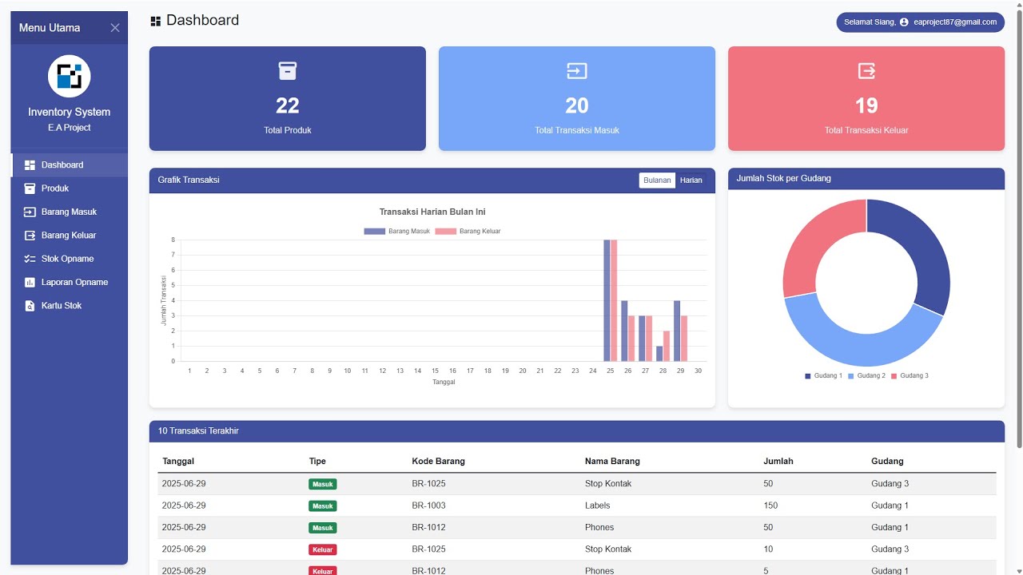
Task: Click the Tanggal column header
Action: (x=178, y=462)
